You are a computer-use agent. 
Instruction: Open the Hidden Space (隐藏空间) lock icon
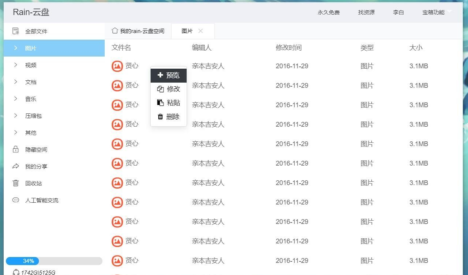pos(15,149)
